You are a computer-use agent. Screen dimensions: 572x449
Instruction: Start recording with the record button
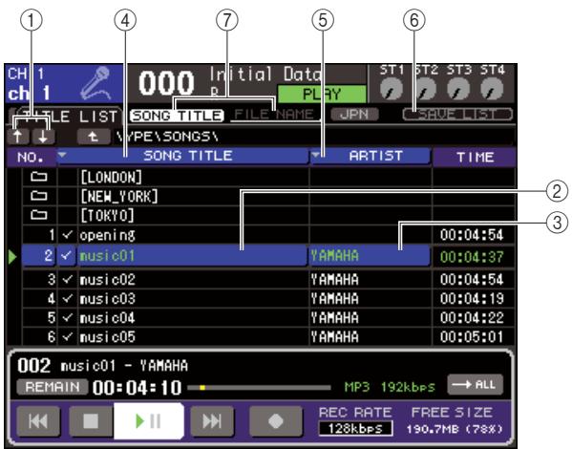point(275,421)
